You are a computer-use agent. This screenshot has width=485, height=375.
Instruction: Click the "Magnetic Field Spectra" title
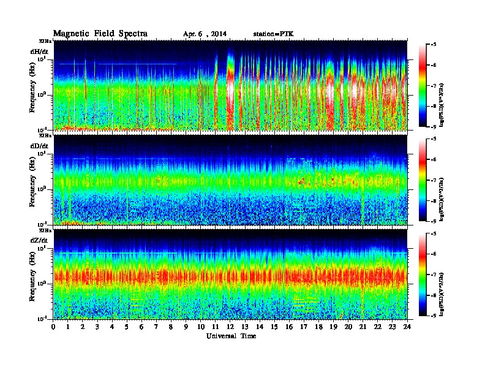pos(100,34)
